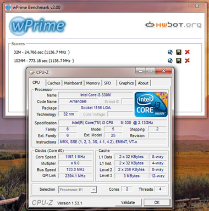
Task: Click the empty Brand ID field
Action: click(127, 101)
